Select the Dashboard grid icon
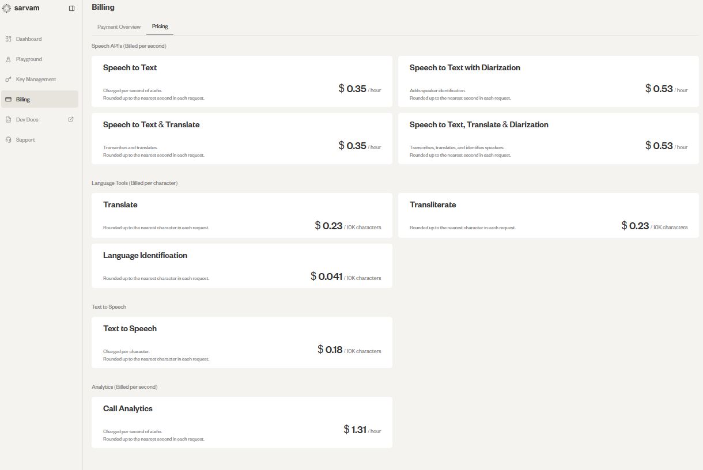 point(9,39)
